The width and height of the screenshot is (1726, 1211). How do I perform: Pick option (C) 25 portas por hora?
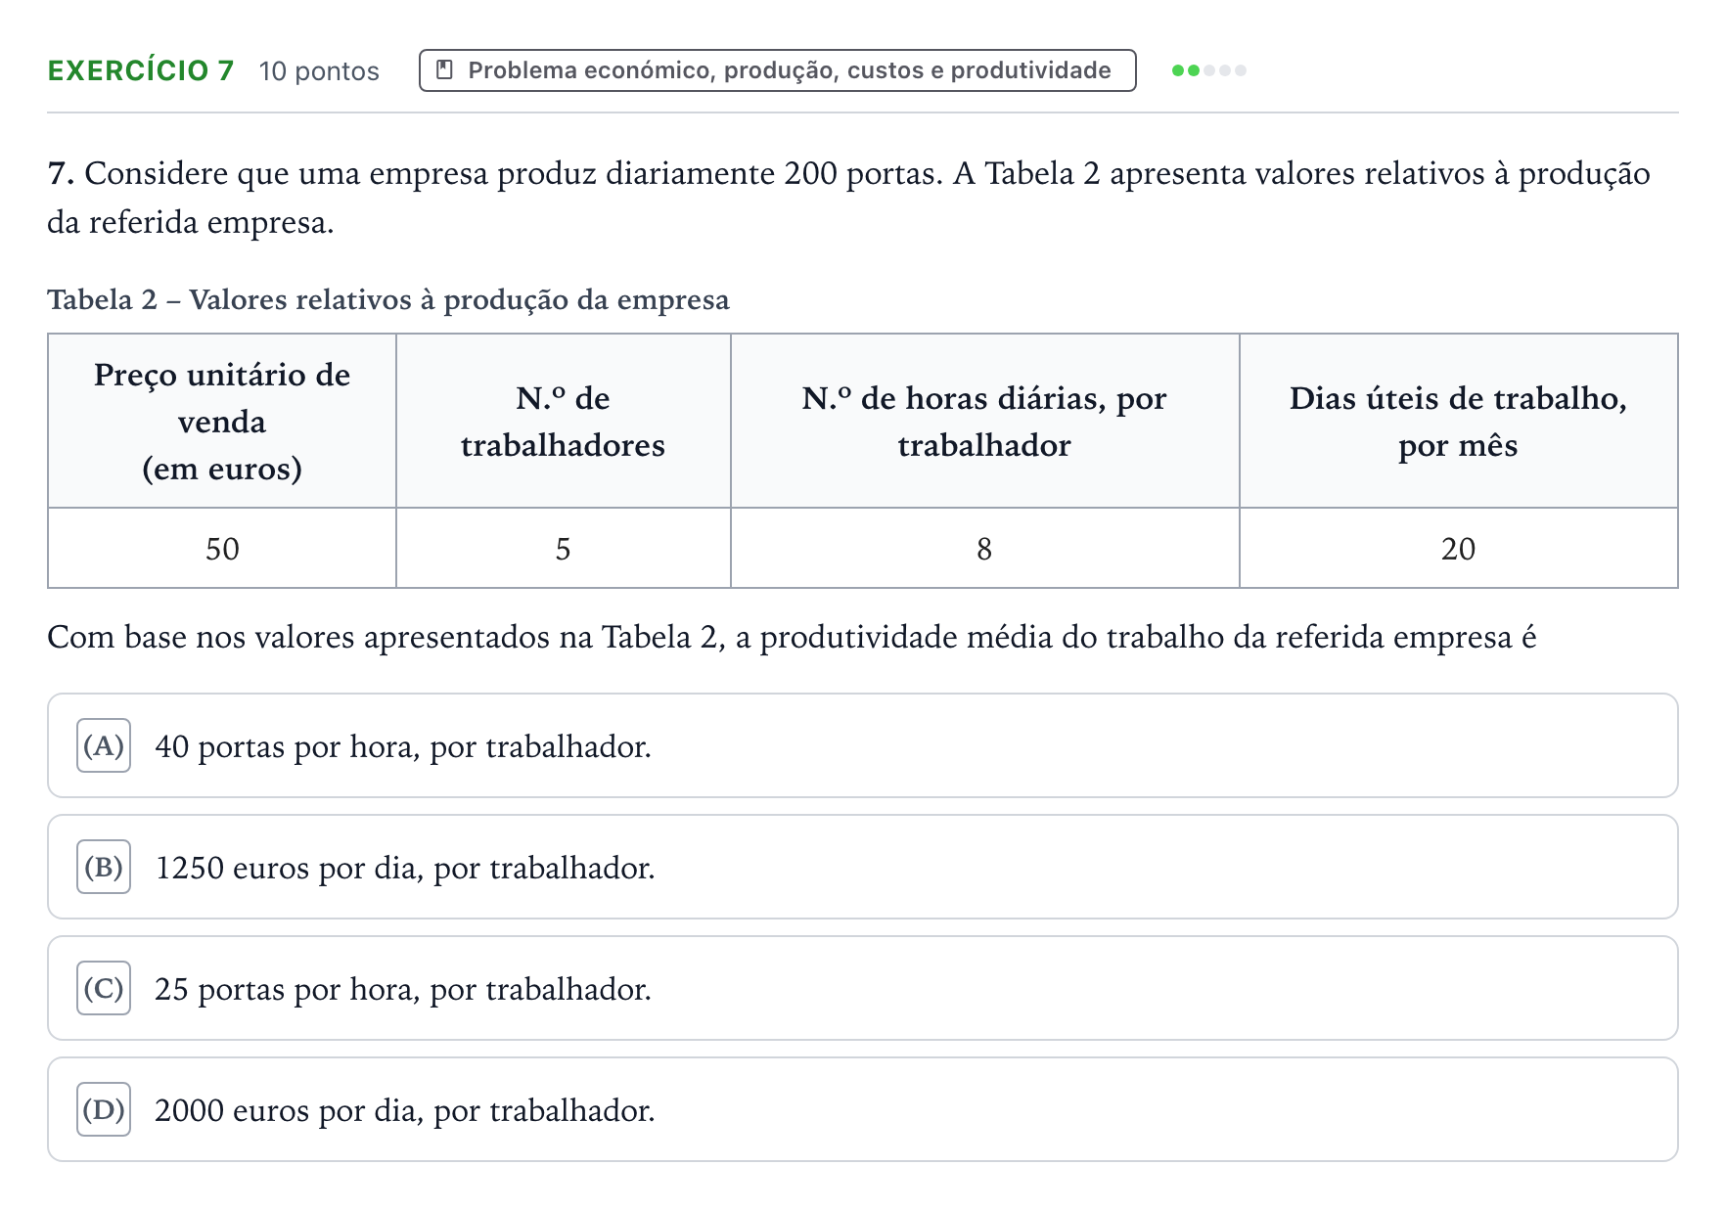(862, 988)
